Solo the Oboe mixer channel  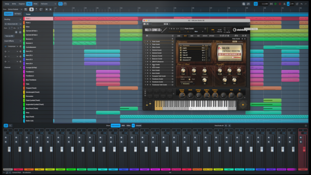pyautogui.click(x=37, y=142)
